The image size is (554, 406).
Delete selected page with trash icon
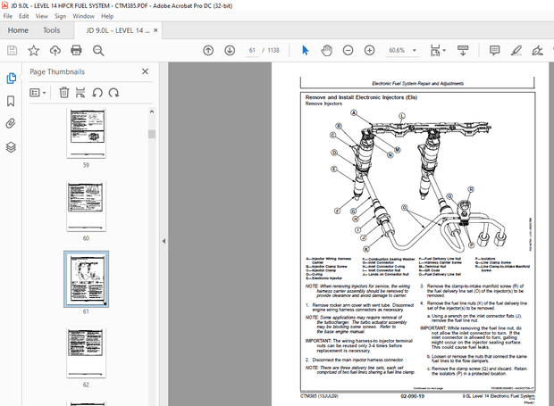[x=64, y=93]
